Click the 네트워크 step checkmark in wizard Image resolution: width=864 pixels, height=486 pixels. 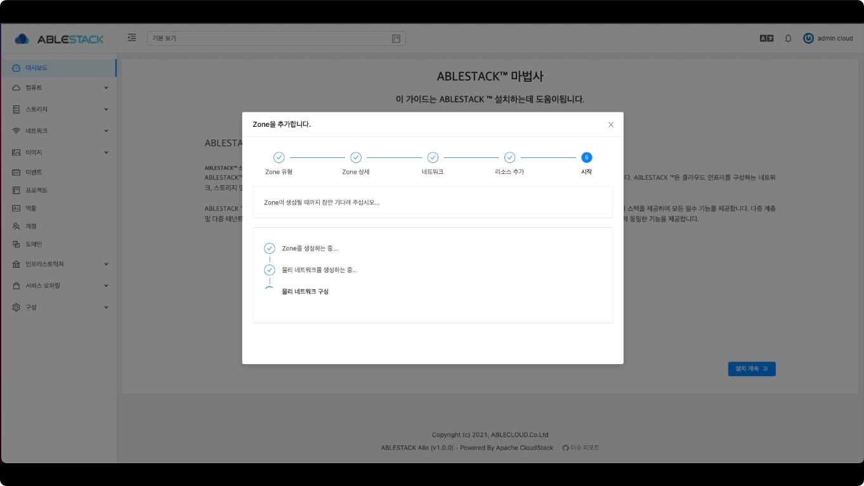click(433, 157)
